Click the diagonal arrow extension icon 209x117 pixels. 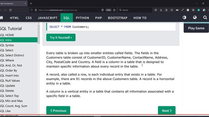183,10
